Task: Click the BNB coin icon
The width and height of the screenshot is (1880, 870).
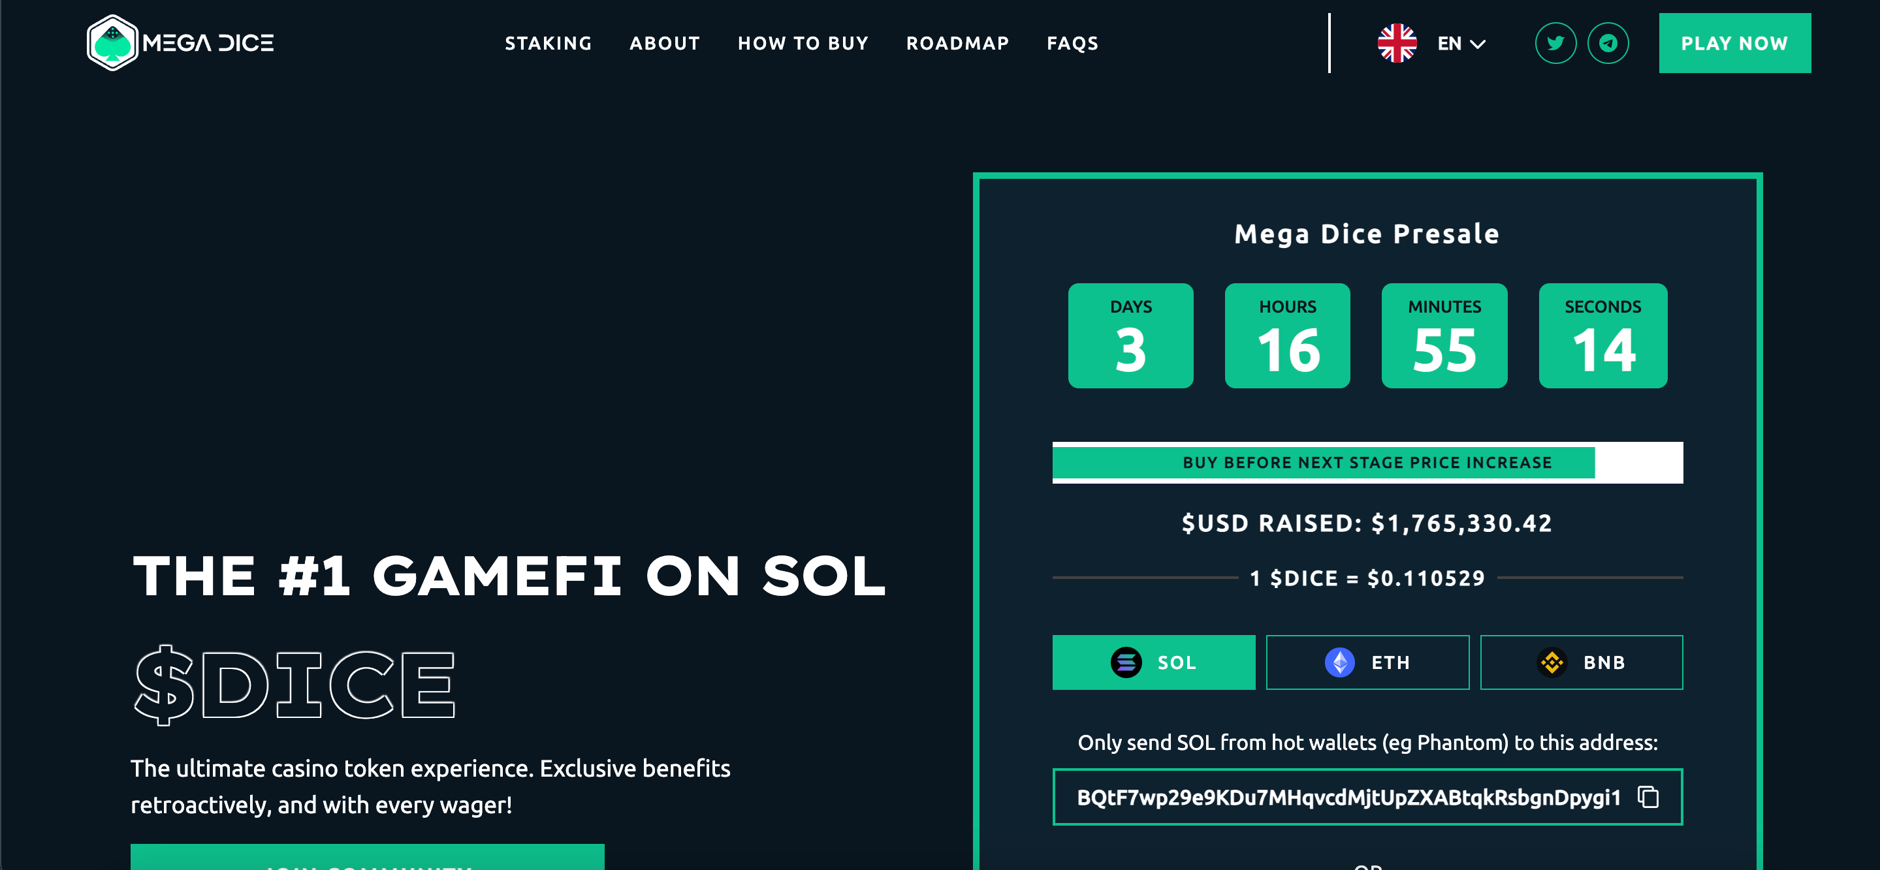Action: (x=1552, y=662)
